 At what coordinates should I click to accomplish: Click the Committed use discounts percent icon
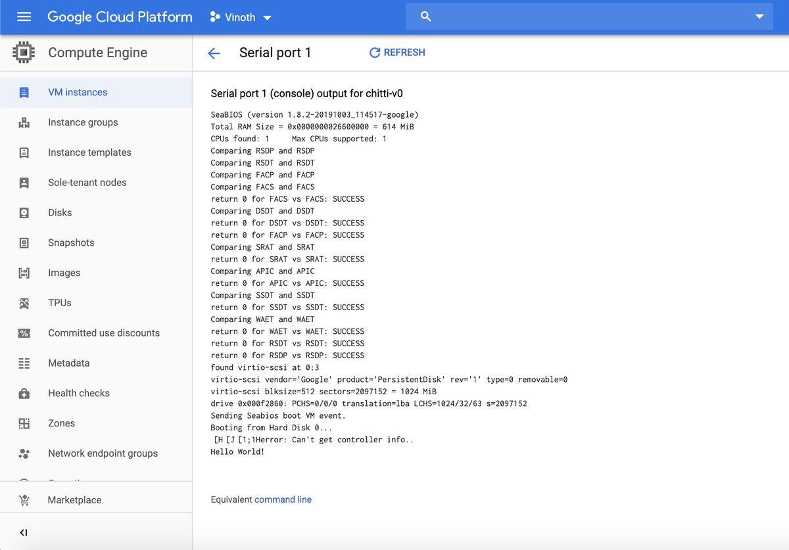[24, 333]
